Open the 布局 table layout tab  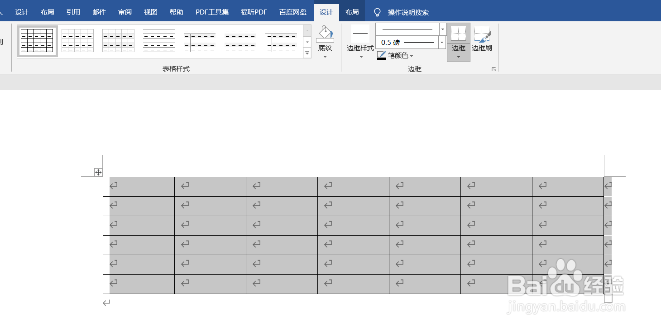352,12
